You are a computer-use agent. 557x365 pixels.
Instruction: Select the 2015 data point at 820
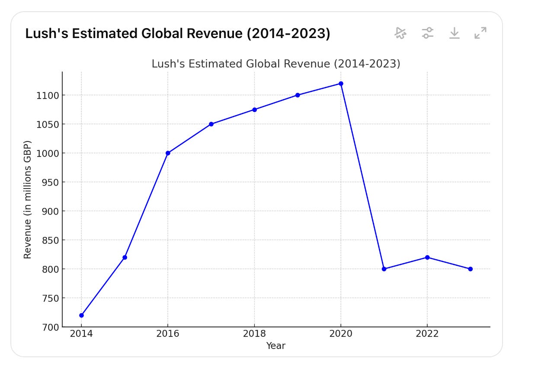[125, 257]
